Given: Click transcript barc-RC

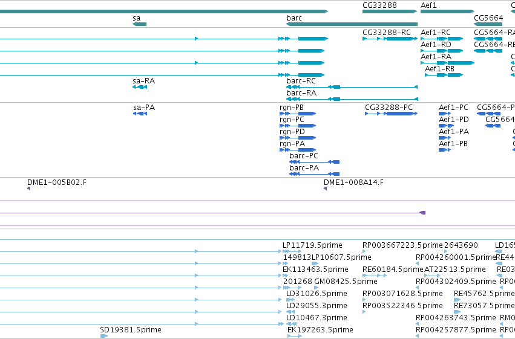Looking at the screenshot, I should (x=352, y=87).
